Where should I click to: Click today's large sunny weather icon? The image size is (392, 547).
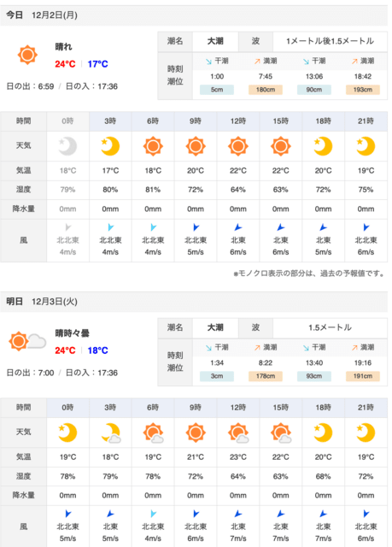27,55
